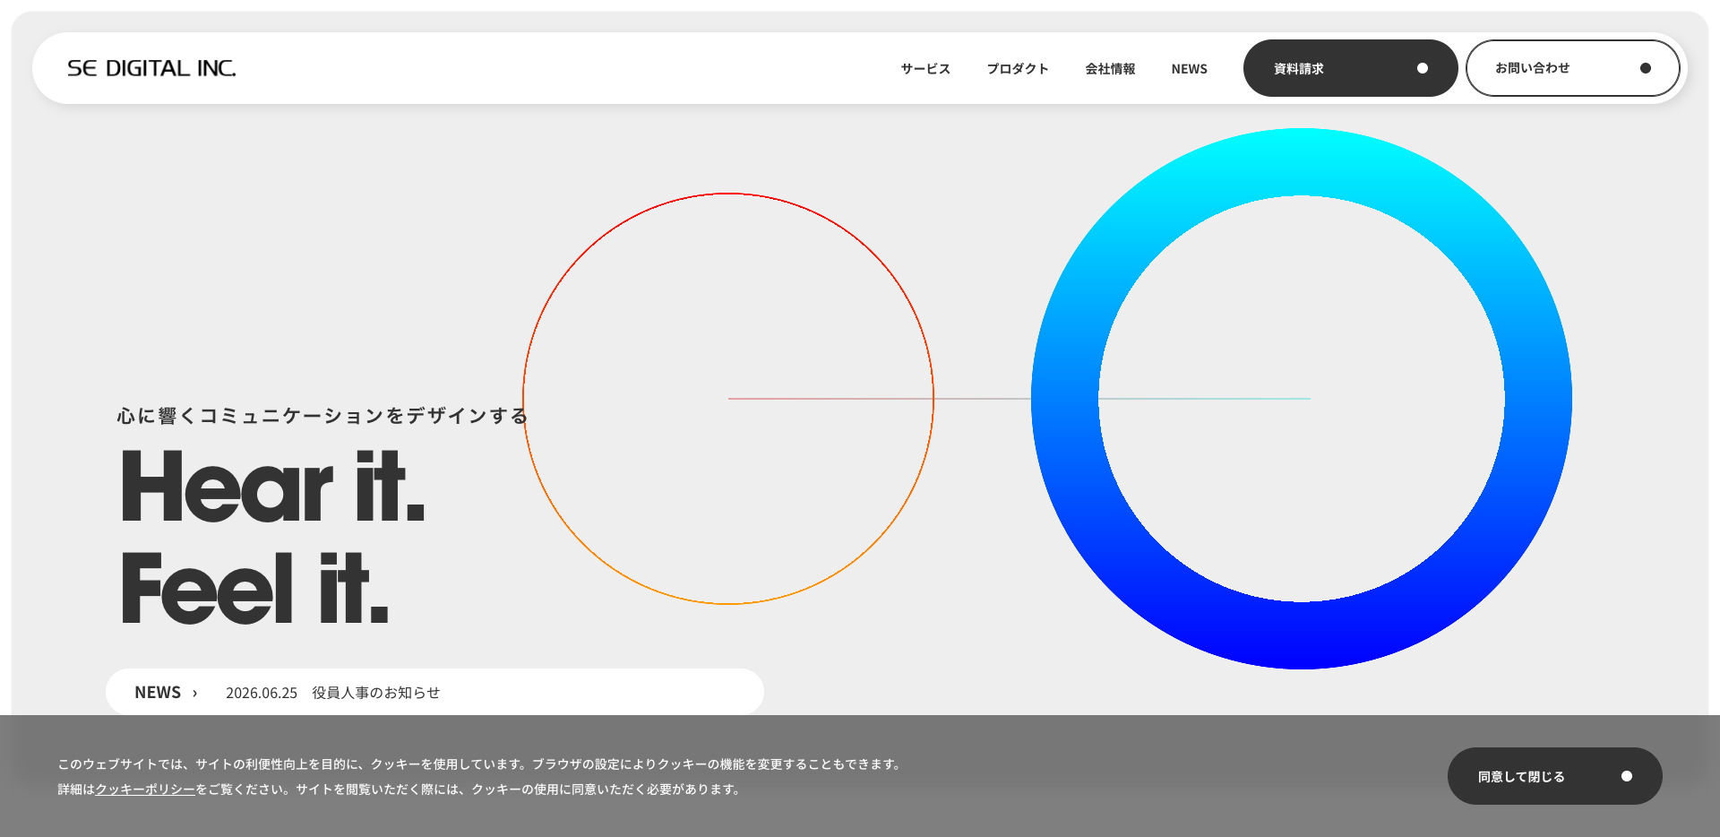Click the お問い合わせ button
1720x837 pixels.
click(1572, 68)
